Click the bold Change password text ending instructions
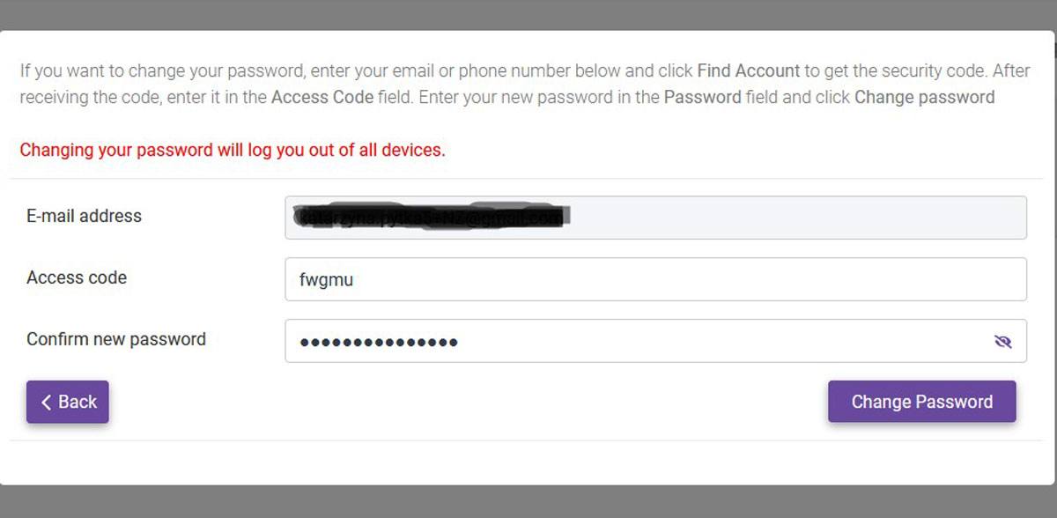Screen dimensions: 1057x518 (x=925, y=97)
